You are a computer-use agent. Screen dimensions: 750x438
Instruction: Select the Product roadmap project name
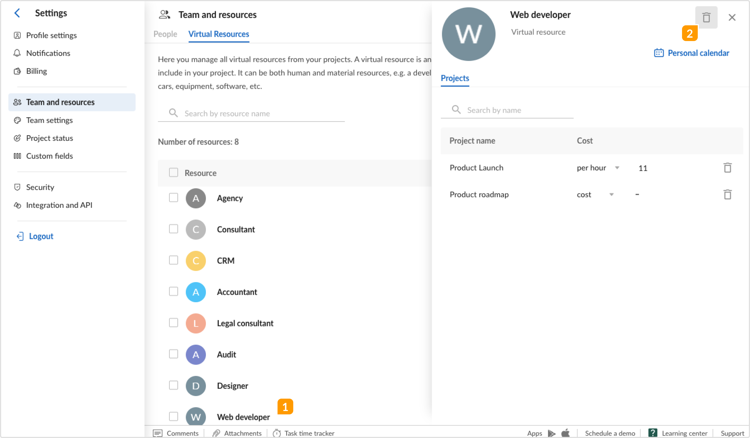tap(479, 195)
